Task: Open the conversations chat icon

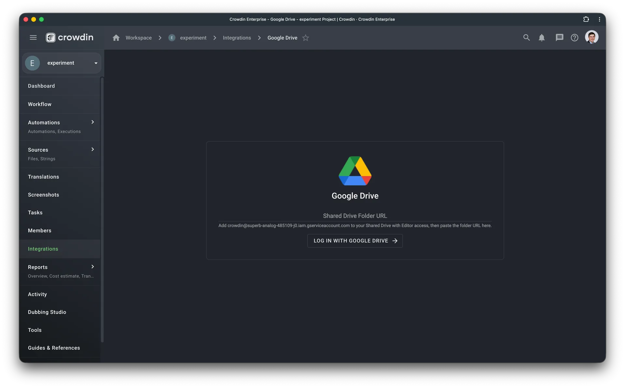Action: 560,37
